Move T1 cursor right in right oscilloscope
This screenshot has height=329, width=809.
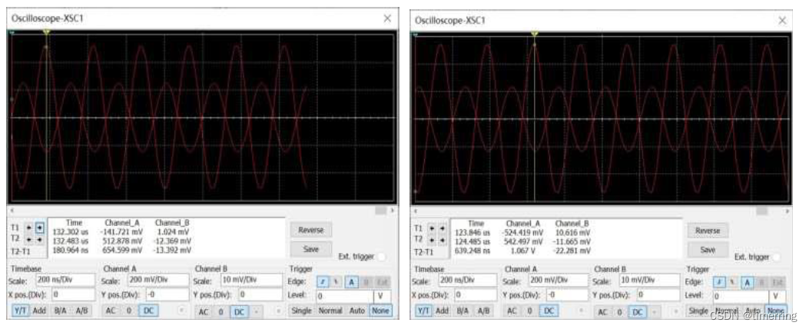(x=441, y=228)
